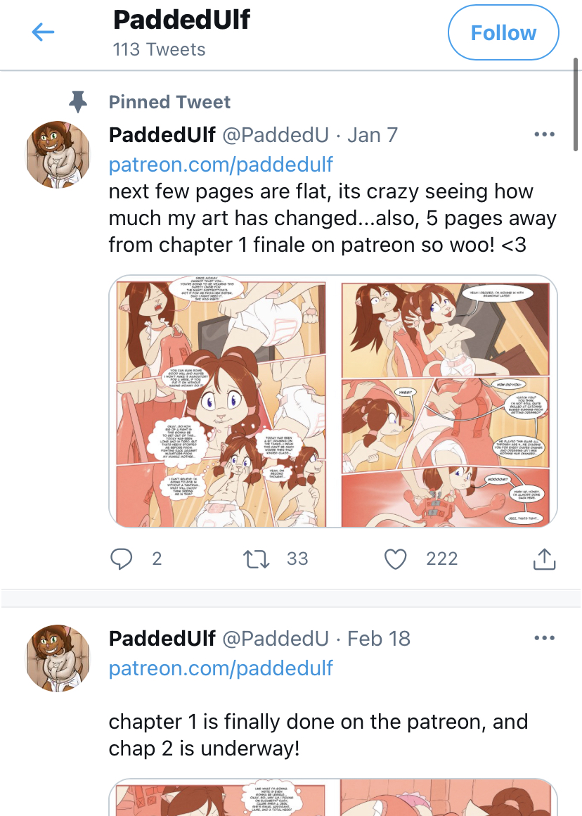View the PaddedUlf avatar on pinned tweet
Viewport: 582px width, 816px height.
[x=58, y=154]
